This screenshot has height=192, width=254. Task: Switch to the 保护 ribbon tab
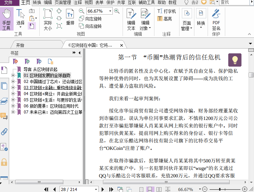(x=110, y=2)
